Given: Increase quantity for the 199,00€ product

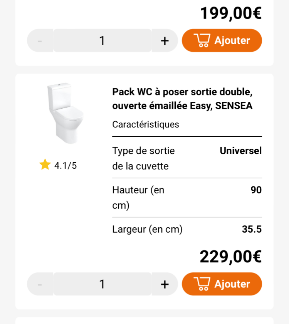Looking at the screenshot, I should pos(165,40).
